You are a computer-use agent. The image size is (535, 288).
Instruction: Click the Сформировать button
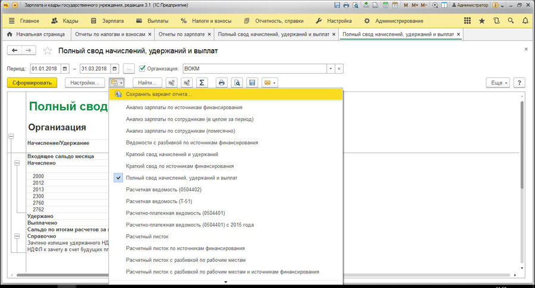32,83
